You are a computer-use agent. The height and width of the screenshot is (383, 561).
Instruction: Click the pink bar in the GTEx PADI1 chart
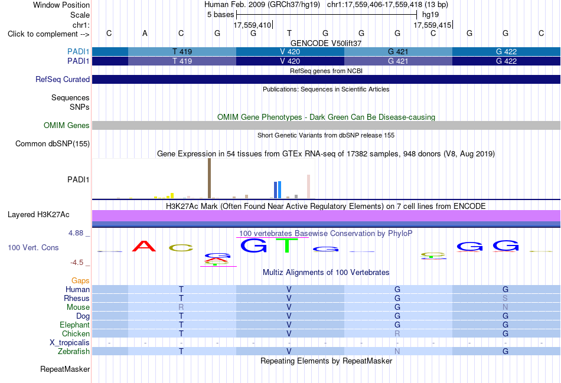pos(308,186)
